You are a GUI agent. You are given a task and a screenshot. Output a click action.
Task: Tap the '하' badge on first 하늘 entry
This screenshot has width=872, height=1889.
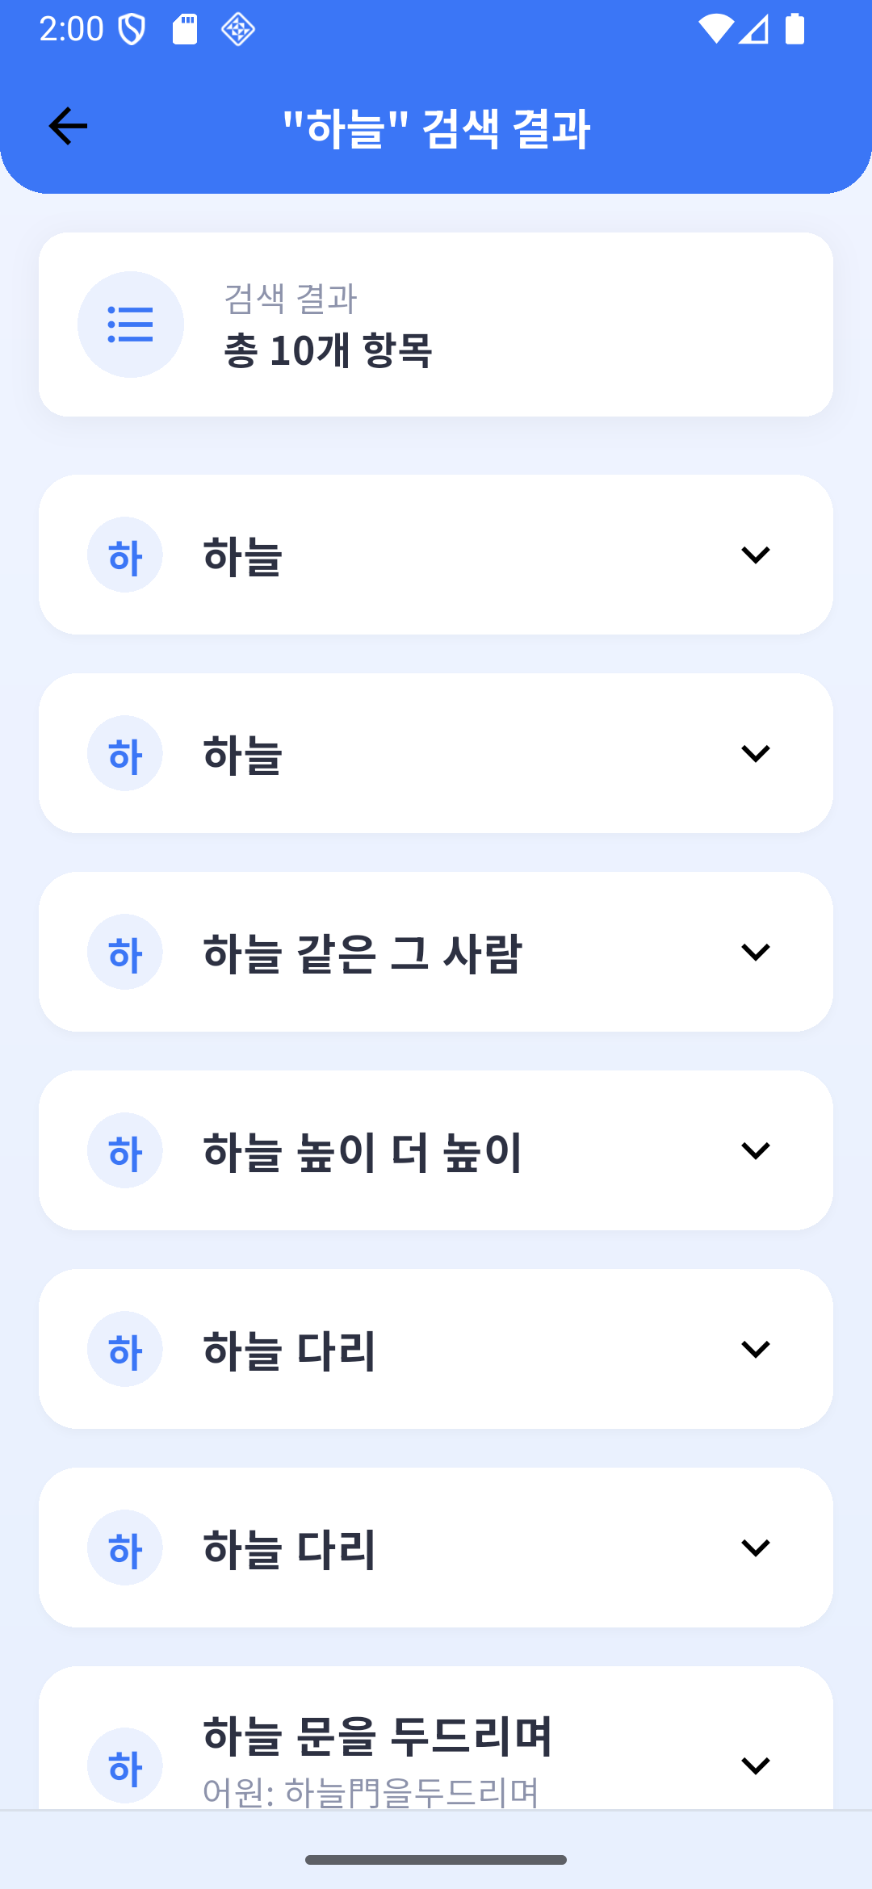coord(125,555)
